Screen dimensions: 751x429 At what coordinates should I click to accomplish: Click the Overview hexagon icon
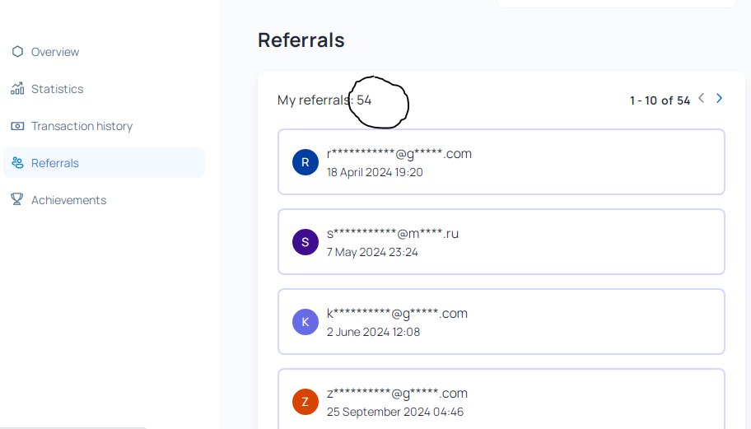pyautogui.click(x=17, y=52)
